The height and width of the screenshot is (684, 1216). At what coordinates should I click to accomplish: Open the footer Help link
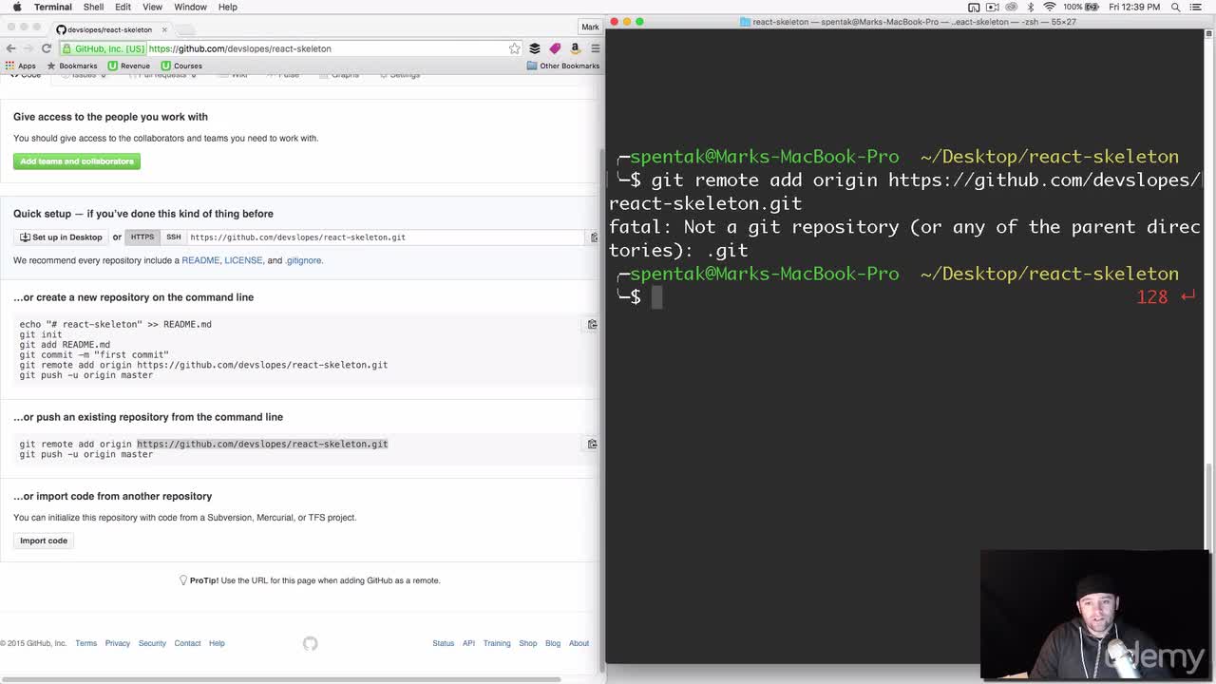click(x=217, y=643)
